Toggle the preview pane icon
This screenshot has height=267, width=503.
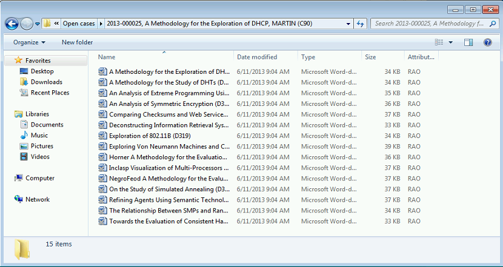click(x=468, y=42)
